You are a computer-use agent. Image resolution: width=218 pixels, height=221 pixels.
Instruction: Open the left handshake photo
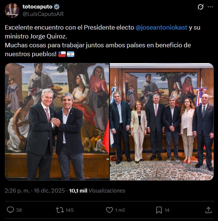tap(57, 122)
